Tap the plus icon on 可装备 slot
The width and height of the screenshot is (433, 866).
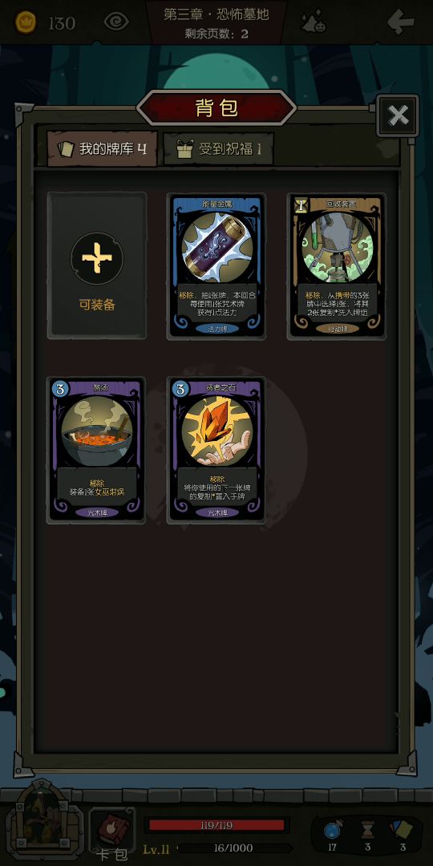97,258
